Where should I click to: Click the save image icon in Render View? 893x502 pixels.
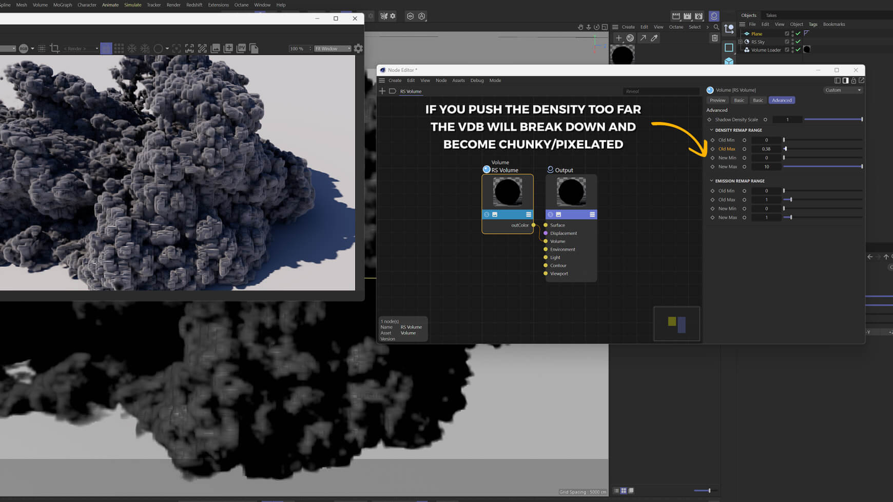coord(216,48)
